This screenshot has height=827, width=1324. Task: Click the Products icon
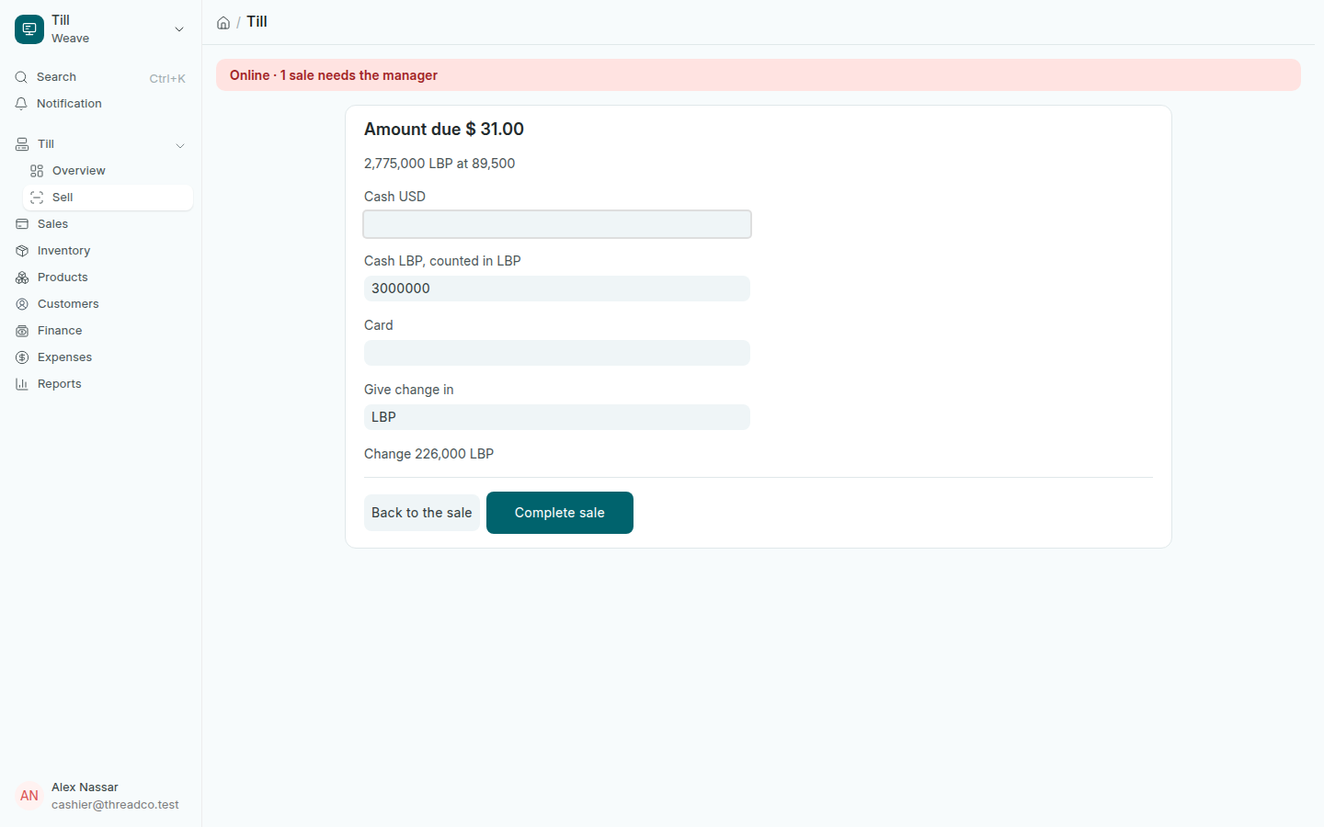click(x=22, y=278)
